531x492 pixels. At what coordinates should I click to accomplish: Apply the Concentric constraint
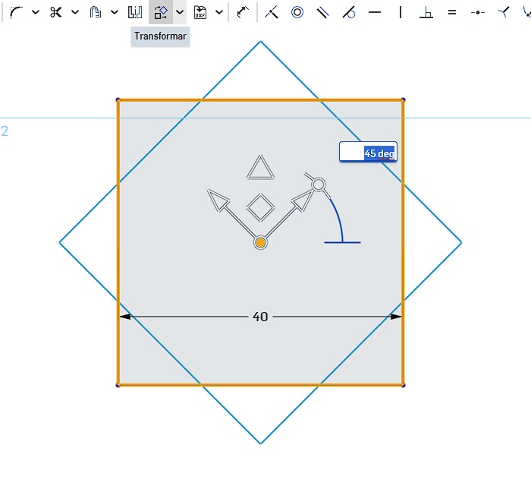(x=297, y=12)
